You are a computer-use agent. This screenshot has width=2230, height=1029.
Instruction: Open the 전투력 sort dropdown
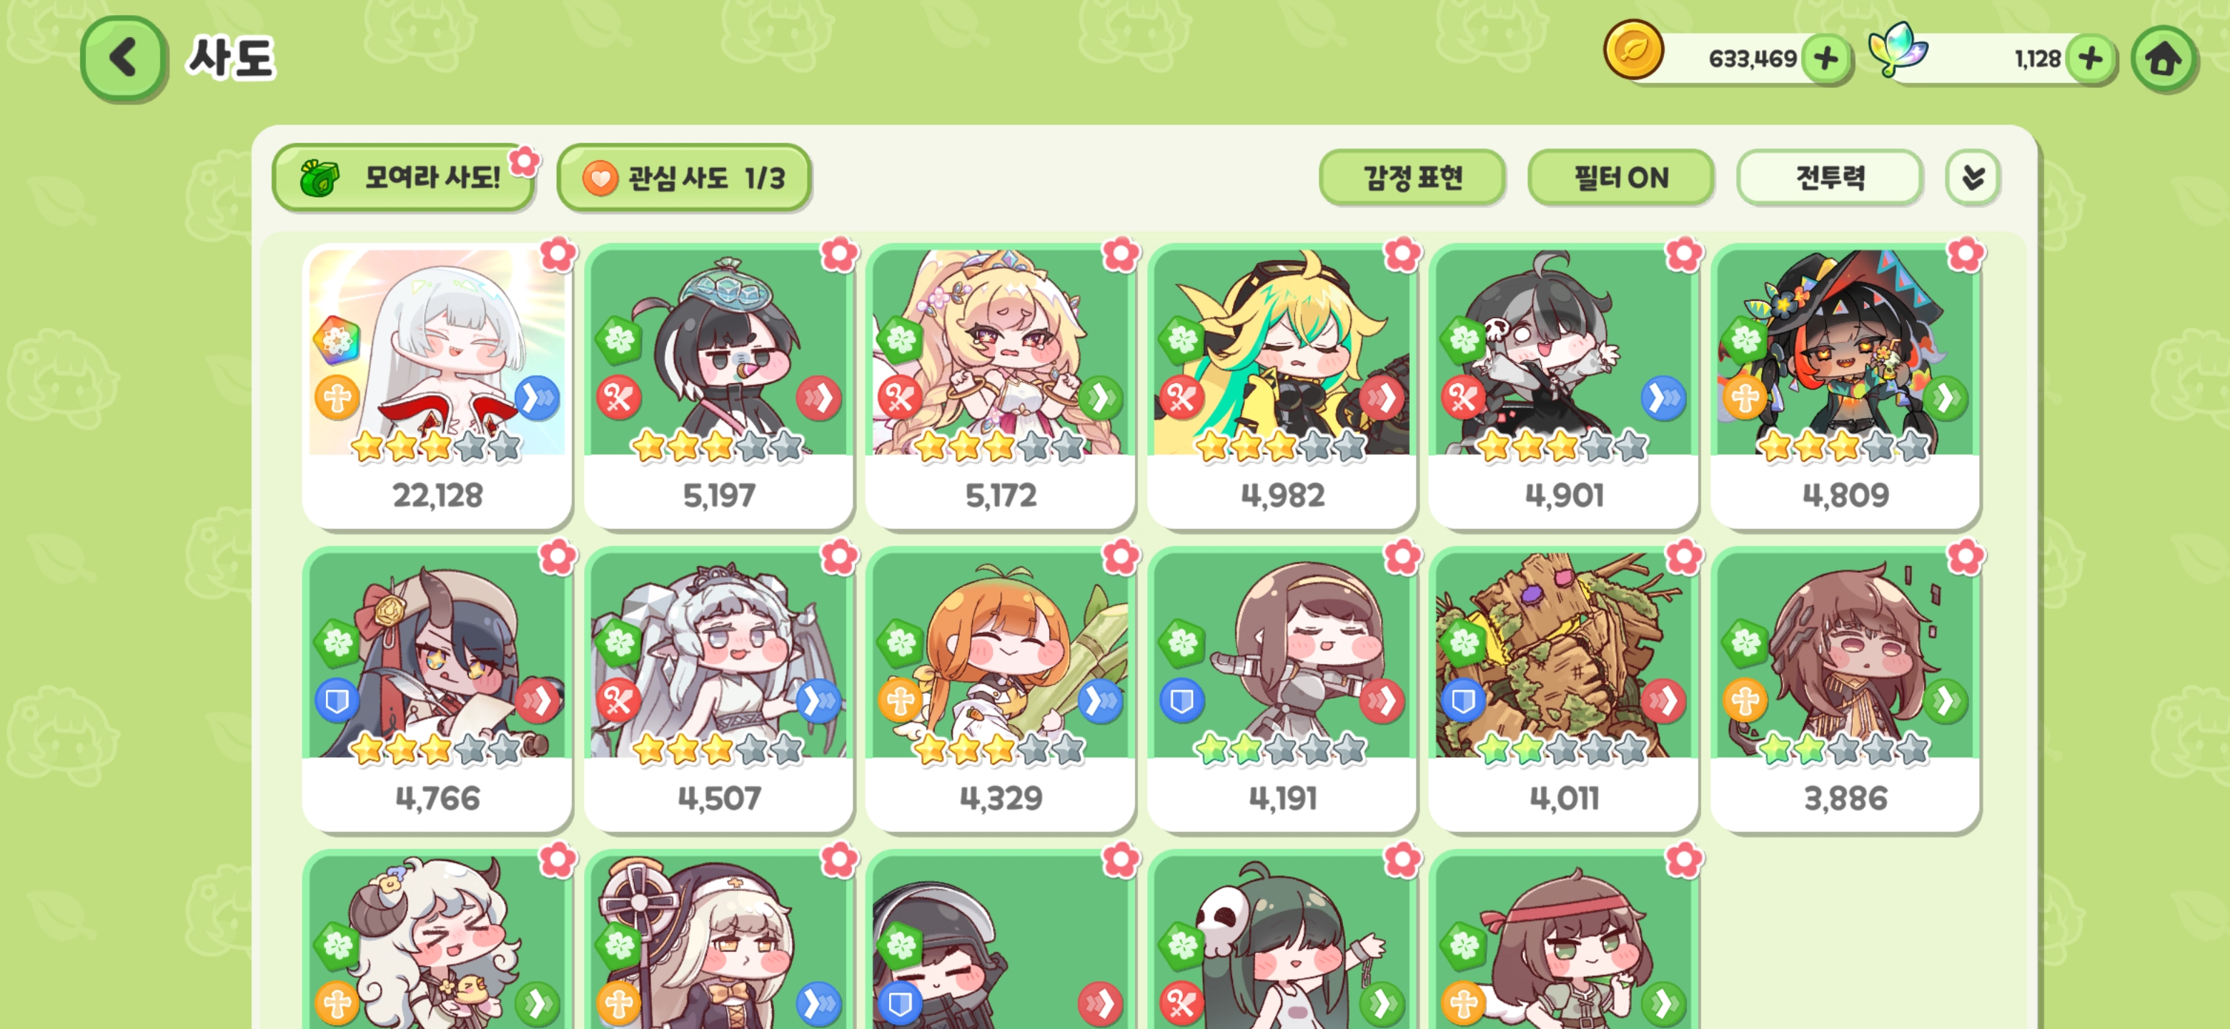(x=1829, y=177)
